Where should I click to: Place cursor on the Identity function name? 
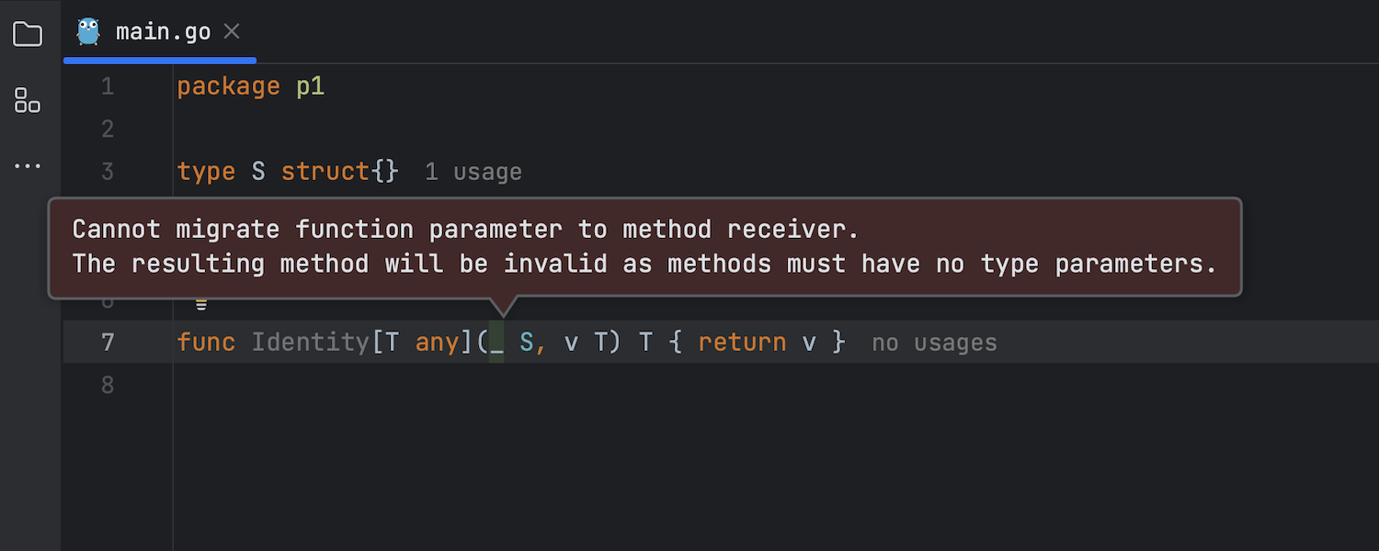[x=311, y=343]
